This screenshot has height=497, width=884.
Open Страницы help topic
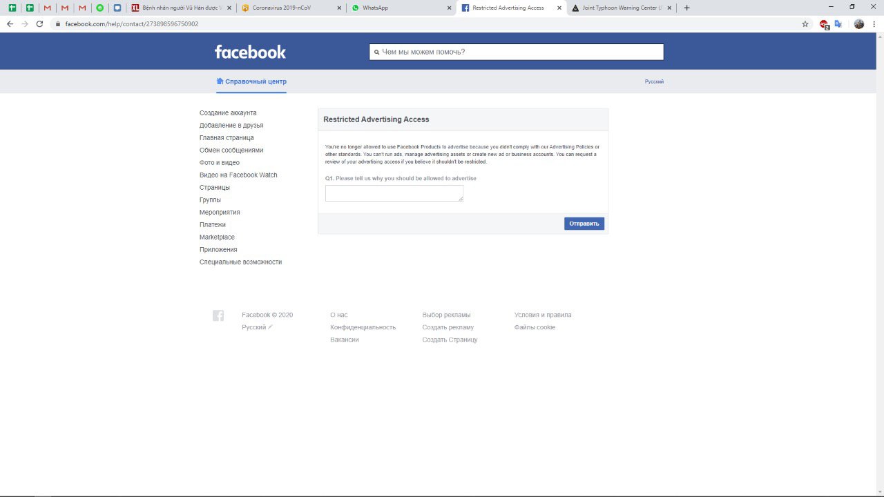[x=215, y=187]
